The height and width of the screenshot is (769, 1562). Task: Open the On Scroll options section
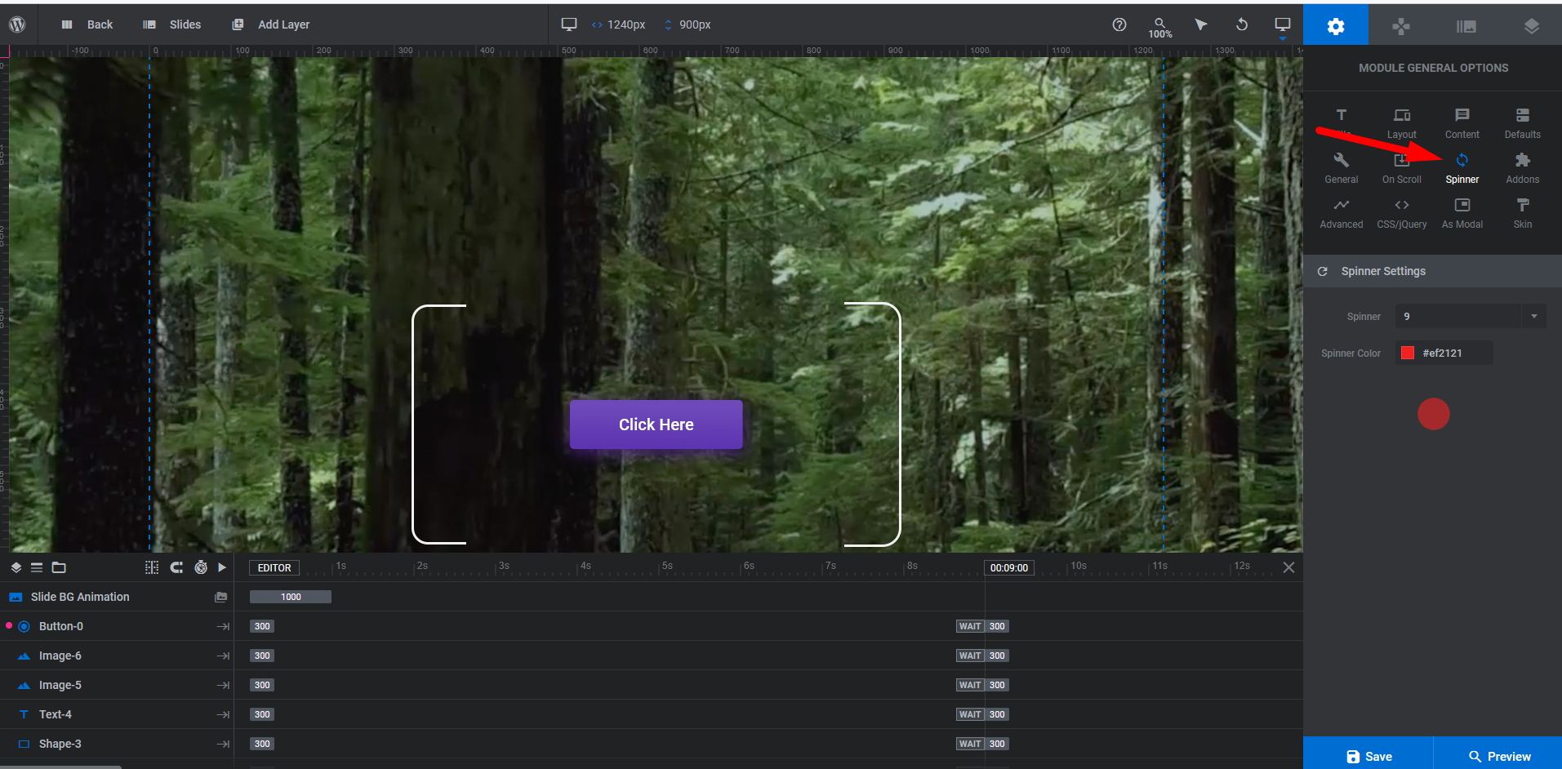point(1402,168)
